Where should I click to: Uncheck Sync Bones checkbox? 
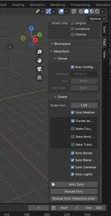72,153
